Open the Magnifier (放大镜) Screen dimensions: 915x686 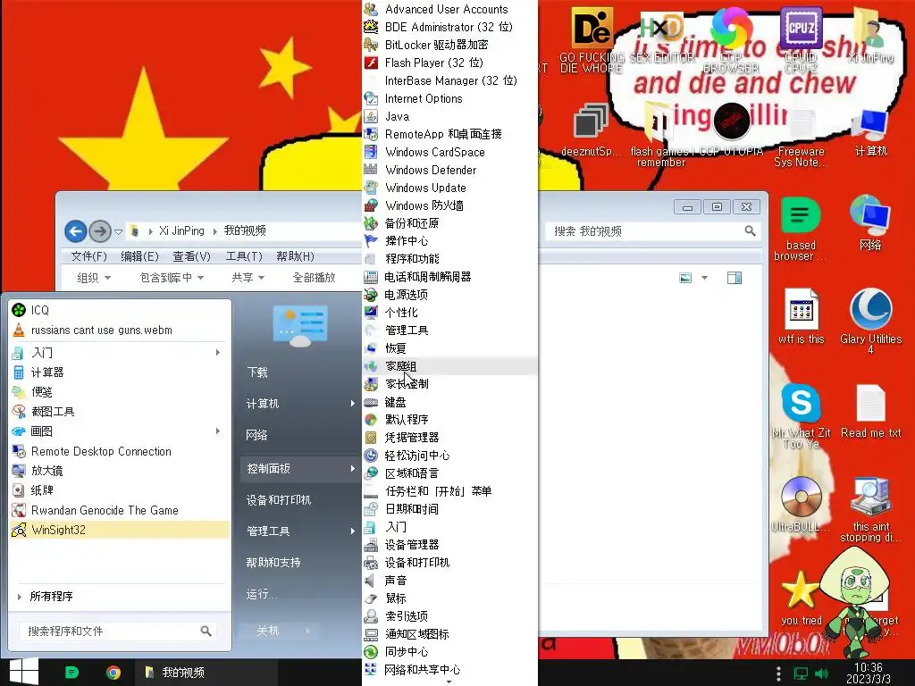120,470
